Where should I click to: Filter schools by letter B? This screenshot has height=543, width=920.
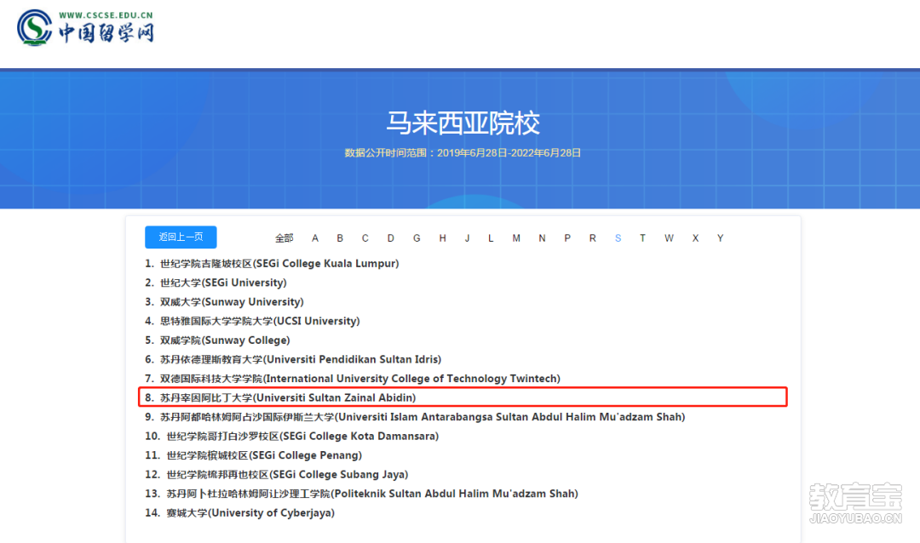340,238
